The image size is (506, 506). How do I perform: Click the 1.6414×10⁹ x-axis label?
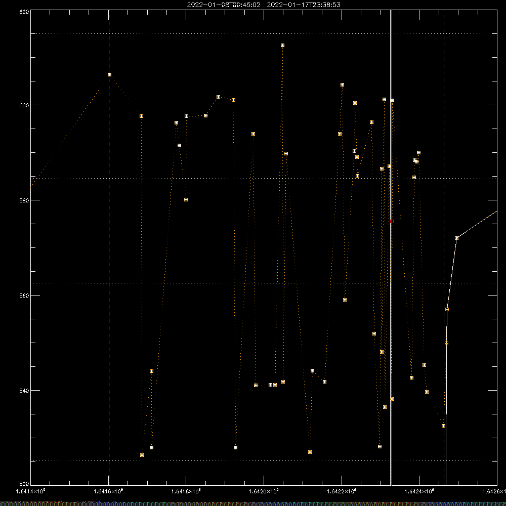(x=31, y=491)
